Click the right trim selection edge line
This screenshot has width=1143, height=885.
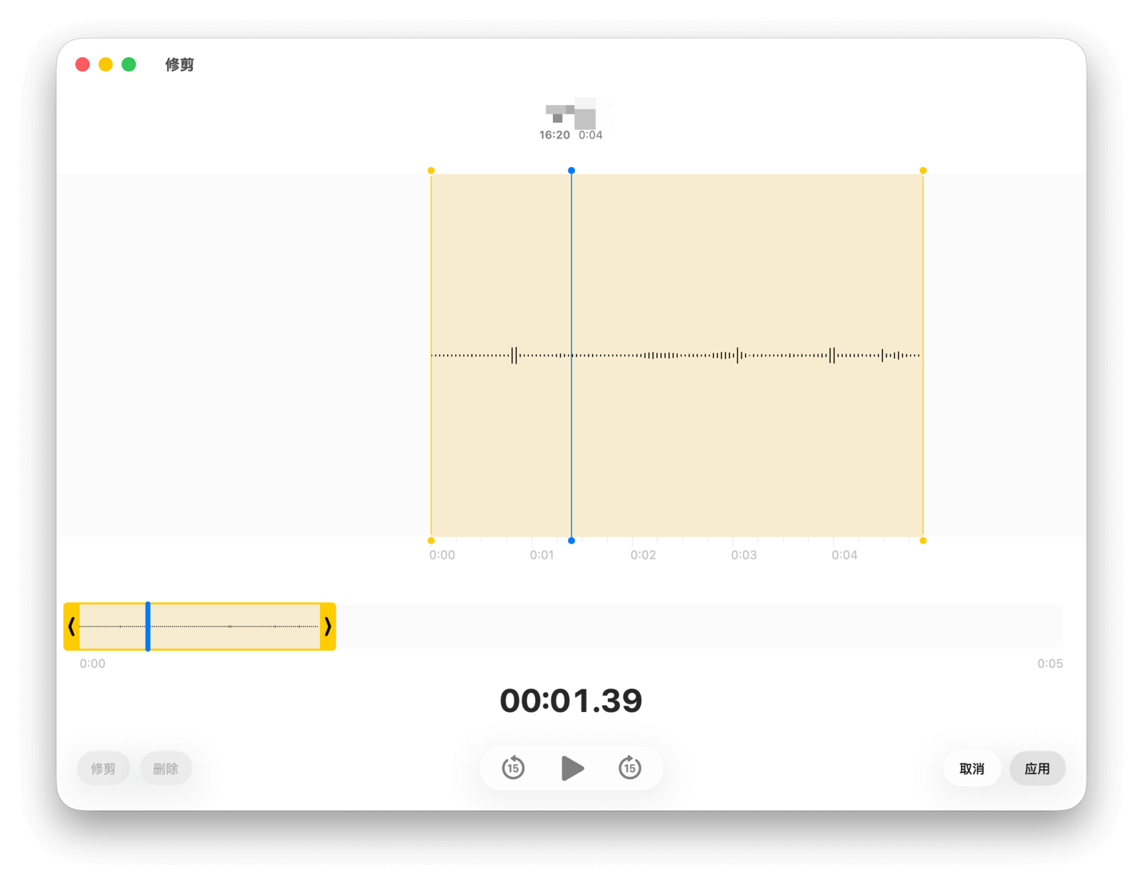coord(923,286)
